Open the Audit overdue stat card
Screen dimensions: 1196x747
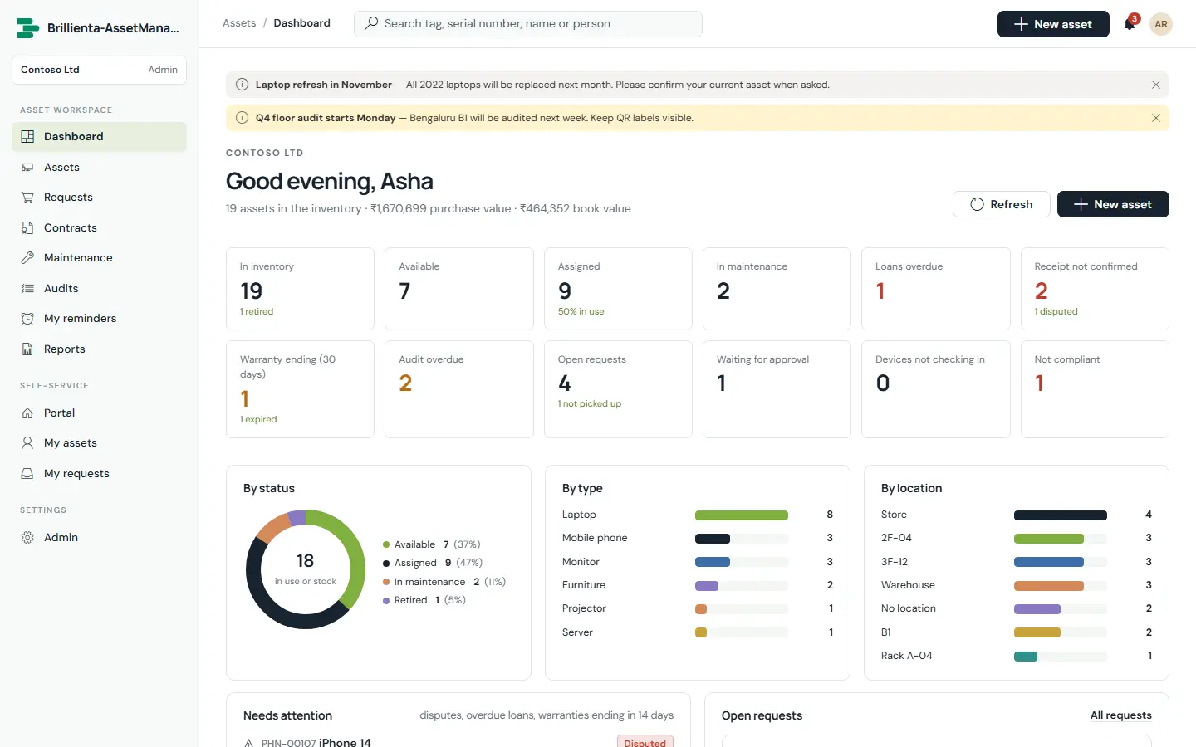point(459,389)
